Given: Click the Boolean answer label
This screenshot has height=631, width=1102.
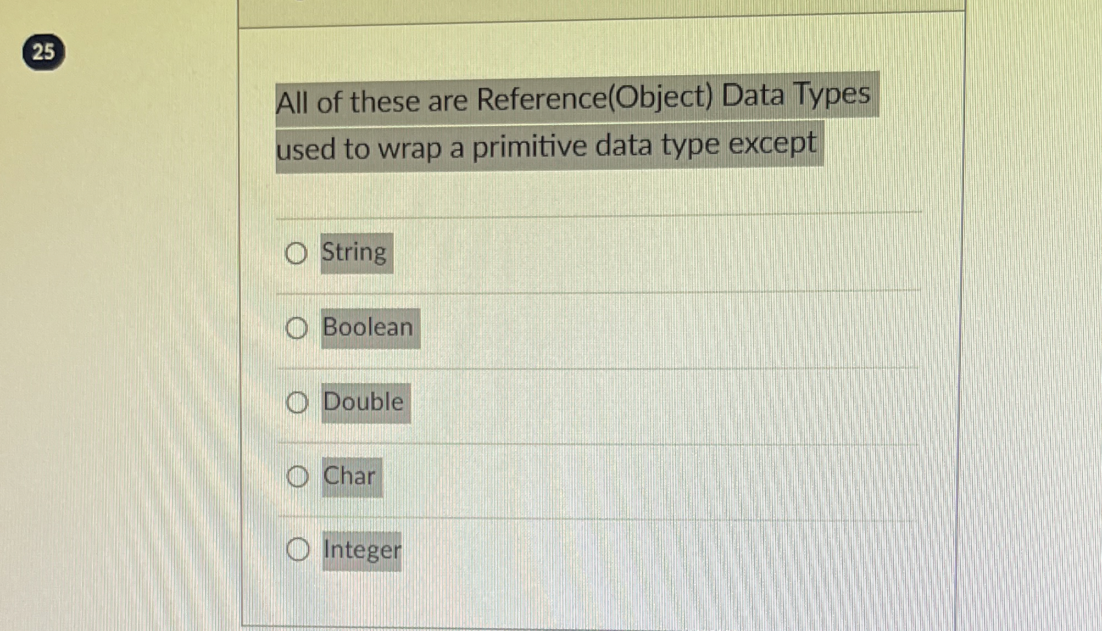Looking at the screenshot, I should coord(367,328).
